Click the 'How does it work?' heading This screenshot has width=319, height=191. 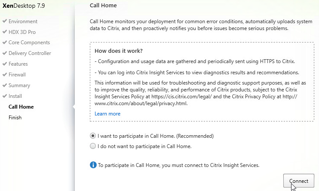pos(119,51)
